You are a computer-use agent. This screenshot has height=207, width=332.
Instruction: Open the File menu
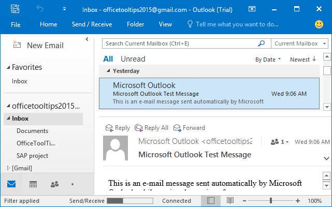click(16, 24)
